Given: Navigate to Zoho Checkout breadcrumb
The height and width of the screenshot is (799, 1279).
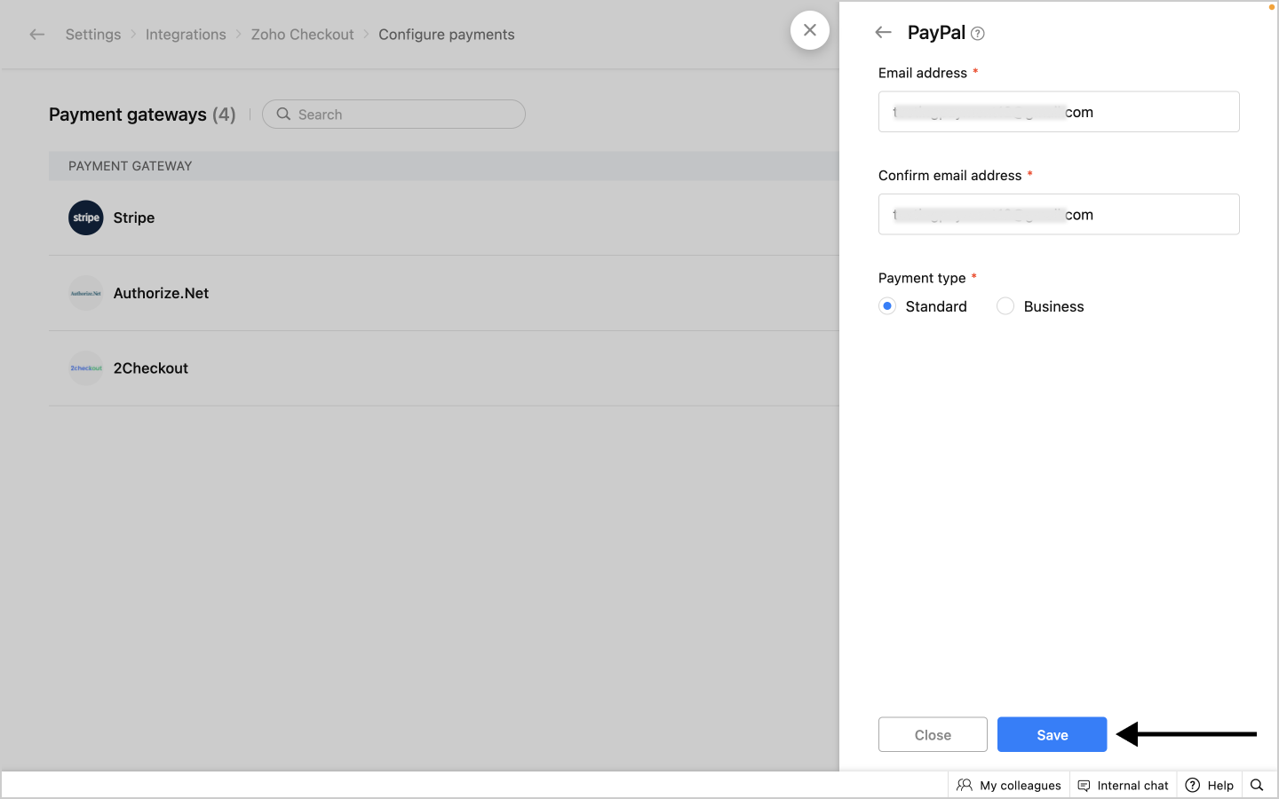Looking at the screenshot, I should (302, 35).
